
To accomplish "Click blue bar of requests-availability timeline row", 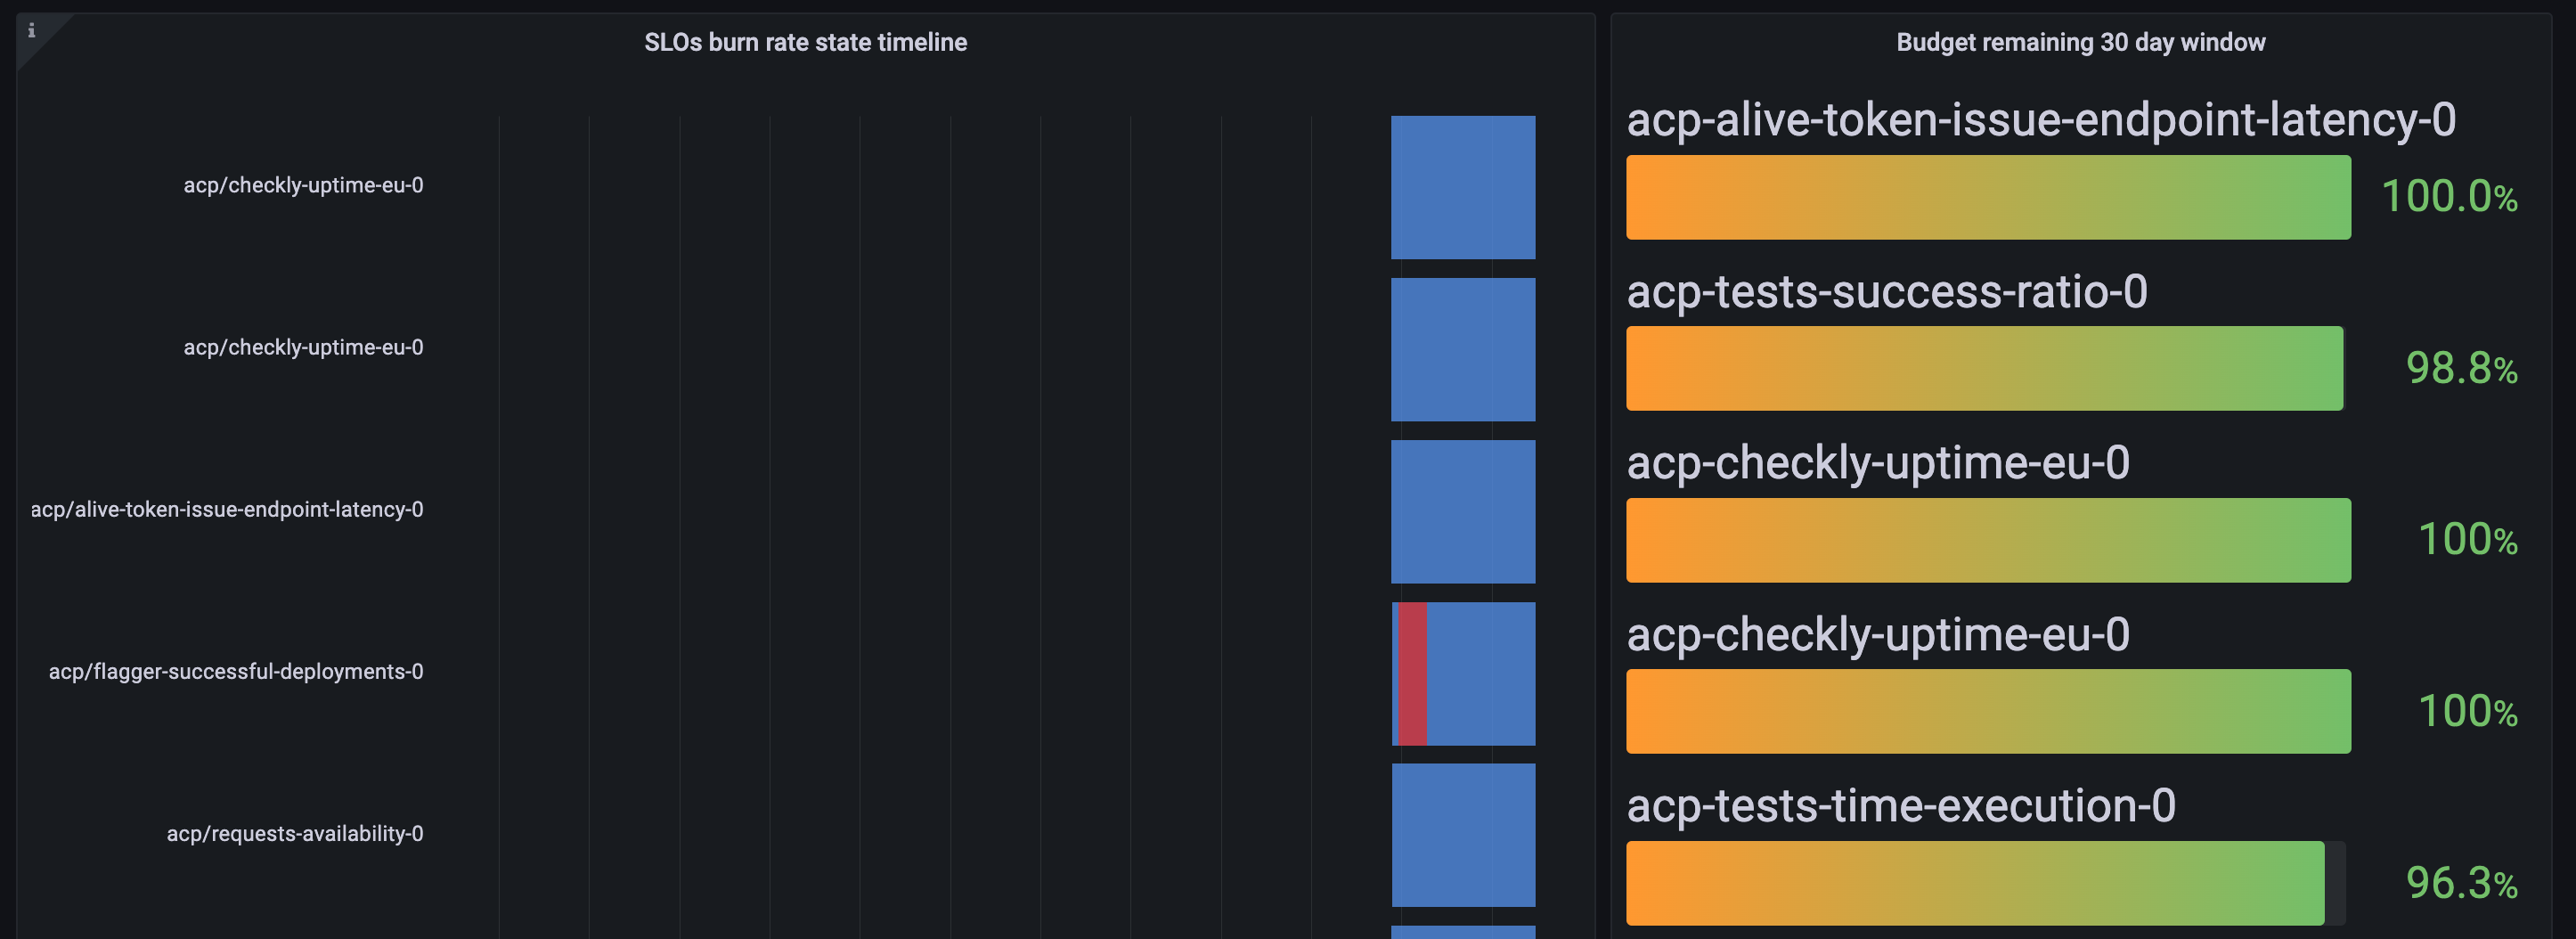I will click(x=1463, y=835).
